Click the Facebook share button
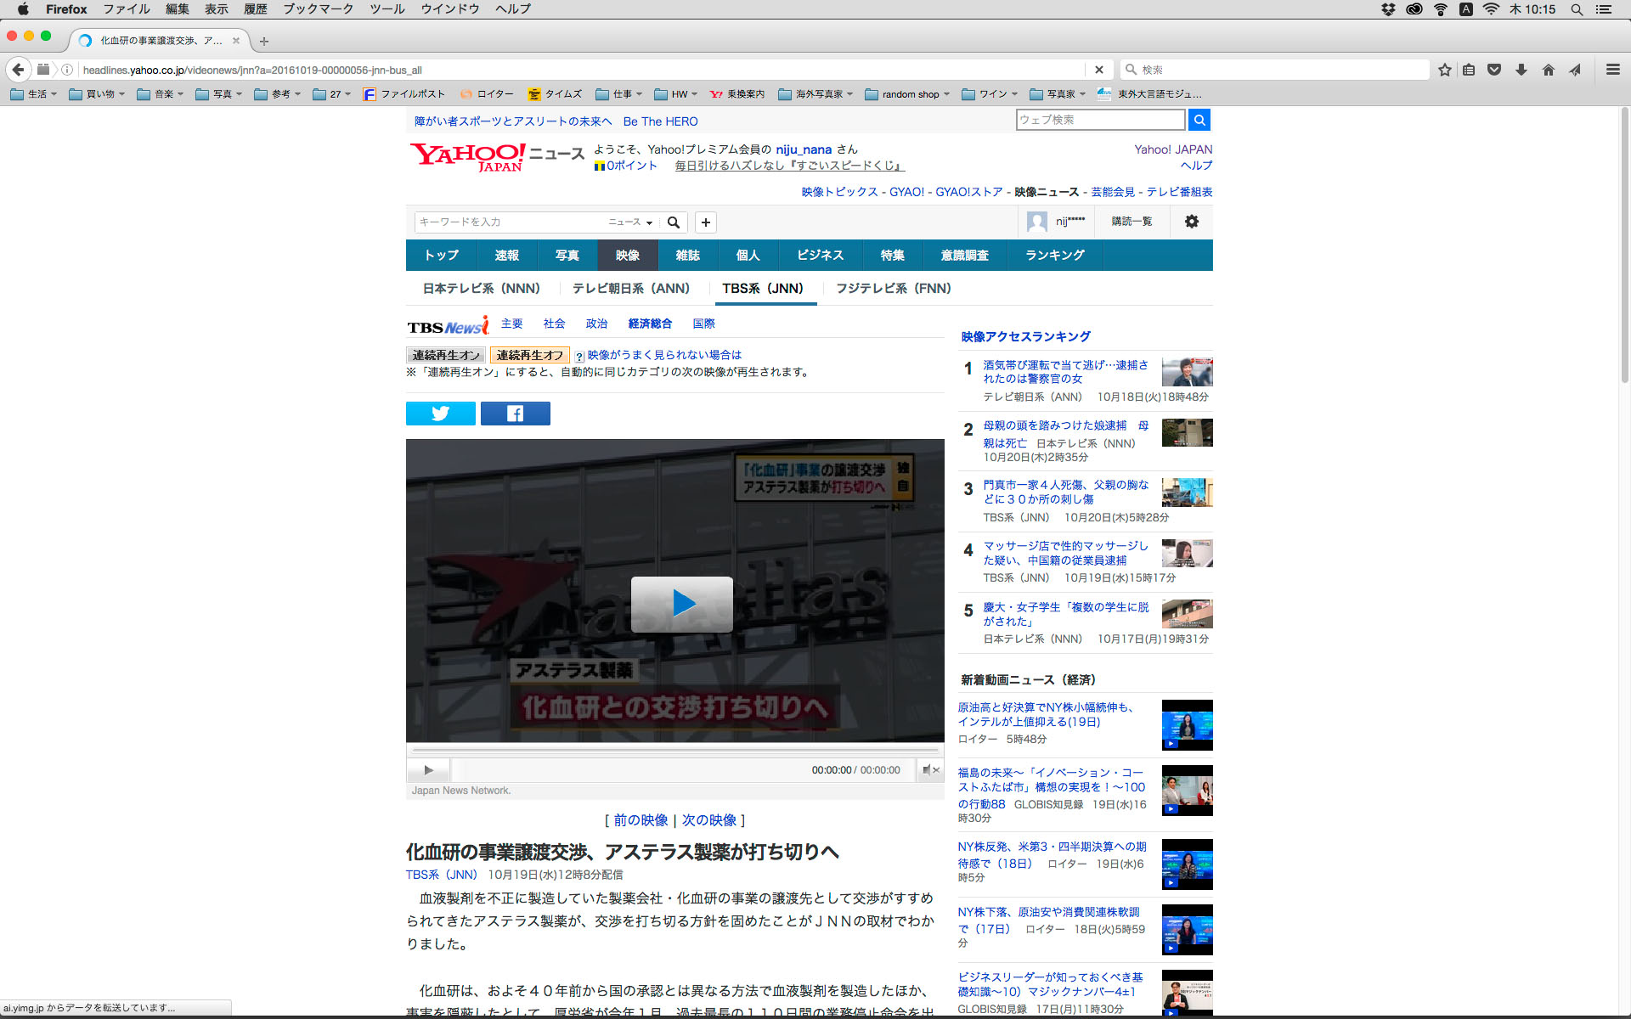The image size is (1631, 1019). (515, 414)
